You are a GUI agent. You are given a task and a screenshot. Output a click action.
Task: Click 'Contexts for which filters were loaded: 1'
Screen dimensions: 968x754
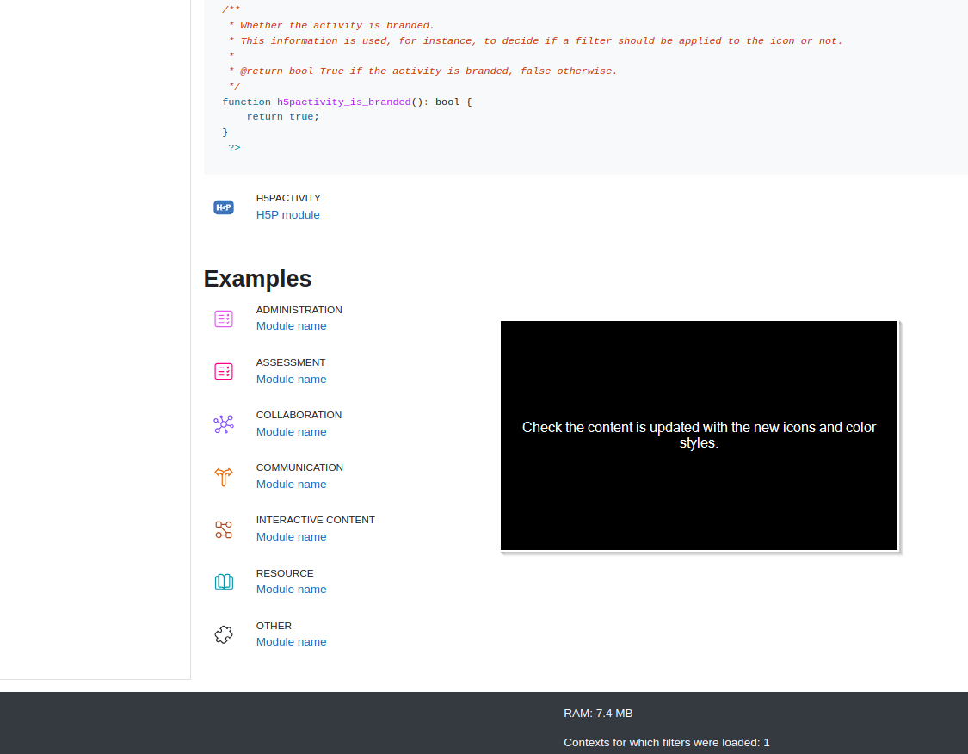[x=667, y=743]
